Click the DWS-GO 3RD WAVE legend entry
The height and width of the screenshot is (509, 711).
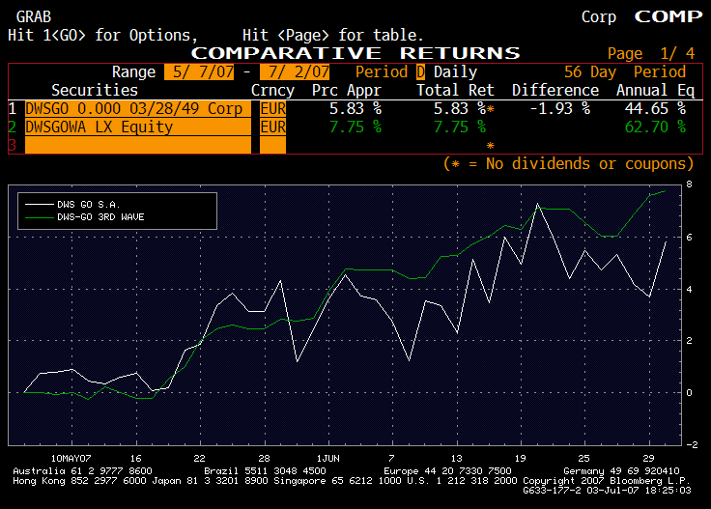[85, 217]
